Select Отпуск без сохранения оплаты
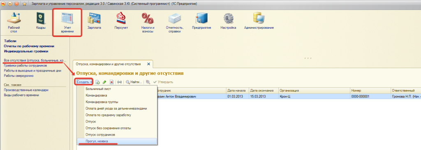 click(x=116, y=128)
